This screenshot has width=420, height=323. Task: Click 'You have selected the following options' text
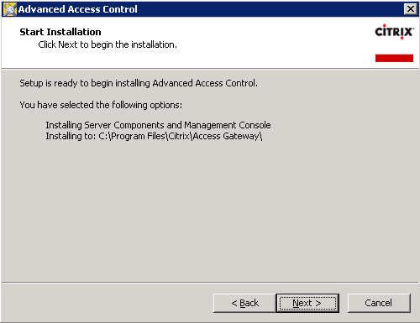[x=101, y=105]
